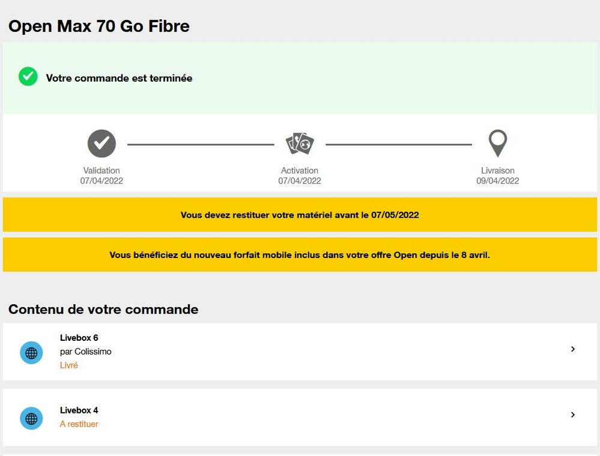The image size is (600, 456).
Task: Select the Livraison step label
Action: pos(498,170)
